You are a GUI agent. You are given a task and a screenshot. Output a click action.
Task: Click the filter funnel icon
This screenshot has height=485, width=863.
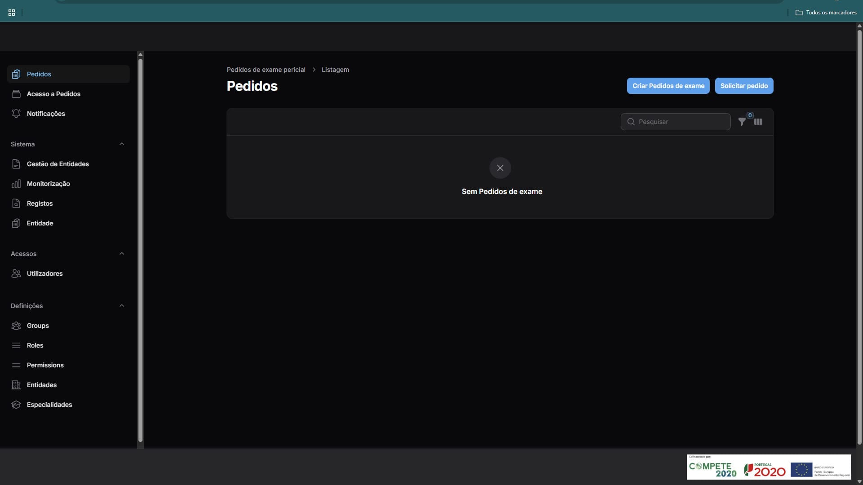pyautogui.click(x=742, y=122)
